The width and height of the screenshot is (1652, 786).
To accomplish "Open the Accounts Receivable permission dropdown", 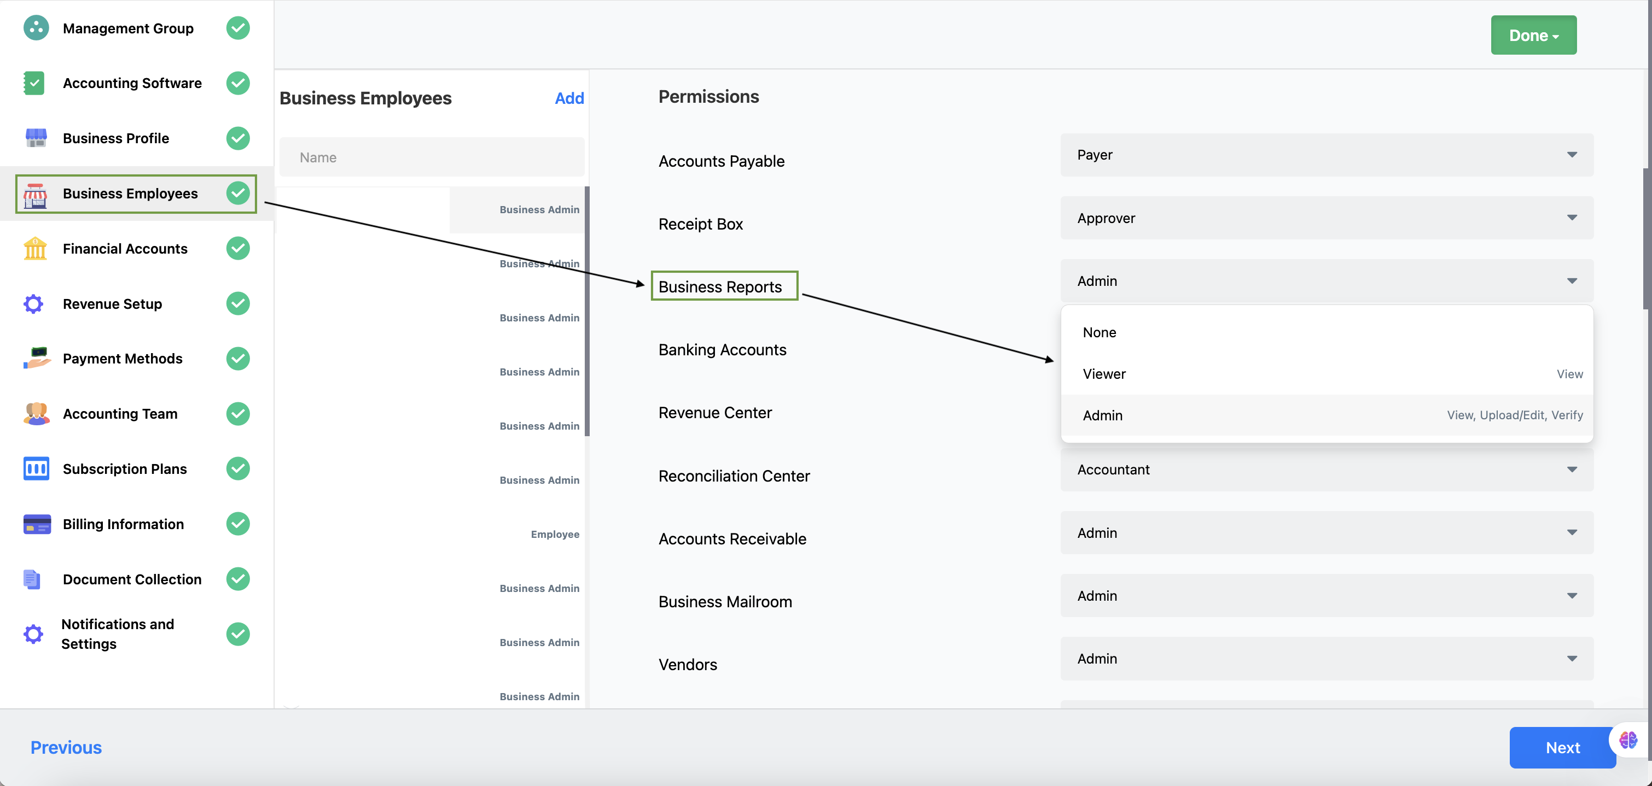I will pos(1326,532).
